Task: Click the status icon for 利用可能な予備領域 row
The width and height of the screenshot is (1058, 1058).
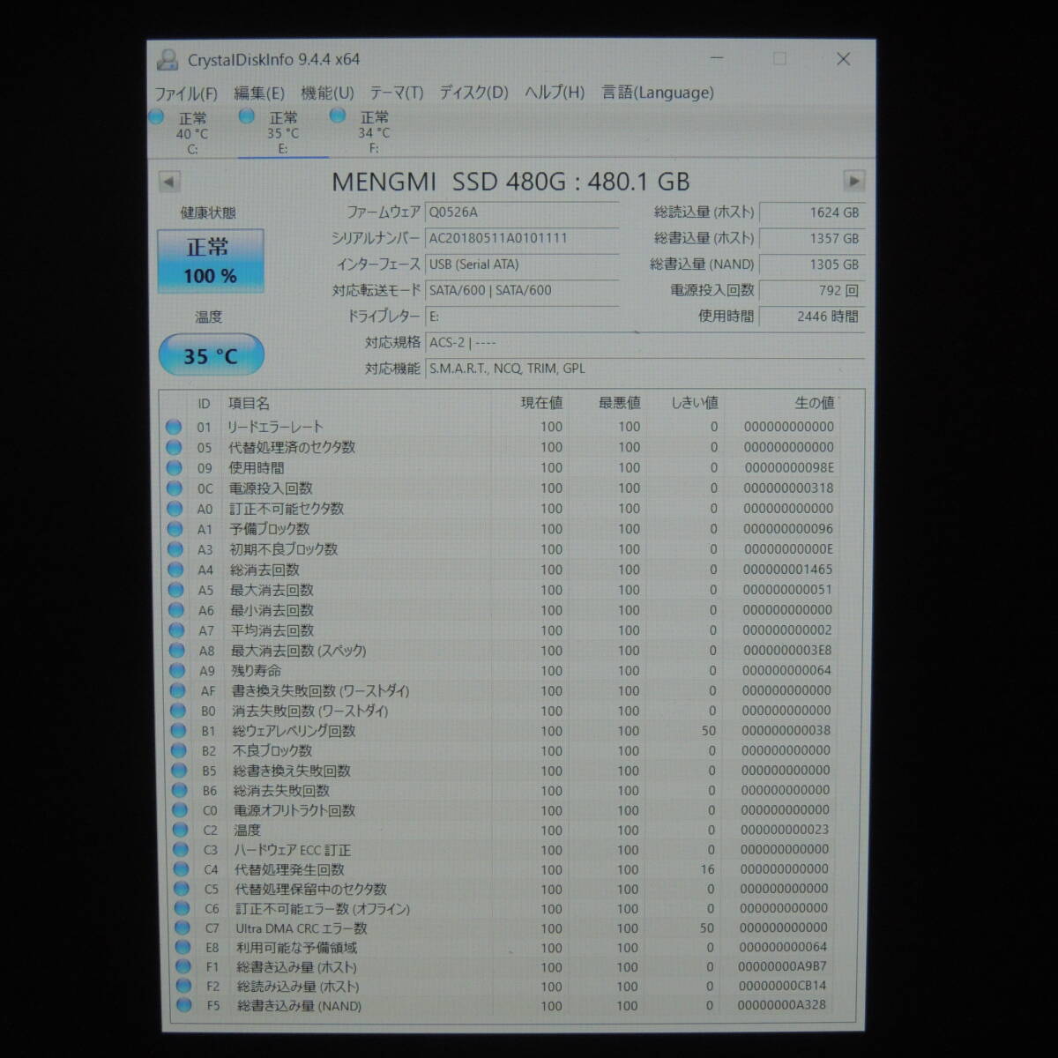Action: [x=183, y=948]
